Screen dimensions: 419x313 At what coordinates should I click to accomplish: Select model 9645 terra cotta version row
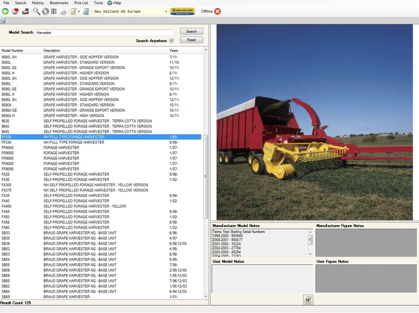coord(101,132)
